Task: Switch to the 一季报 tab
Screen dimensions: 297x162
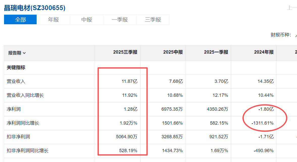Action: click(119, 19)
